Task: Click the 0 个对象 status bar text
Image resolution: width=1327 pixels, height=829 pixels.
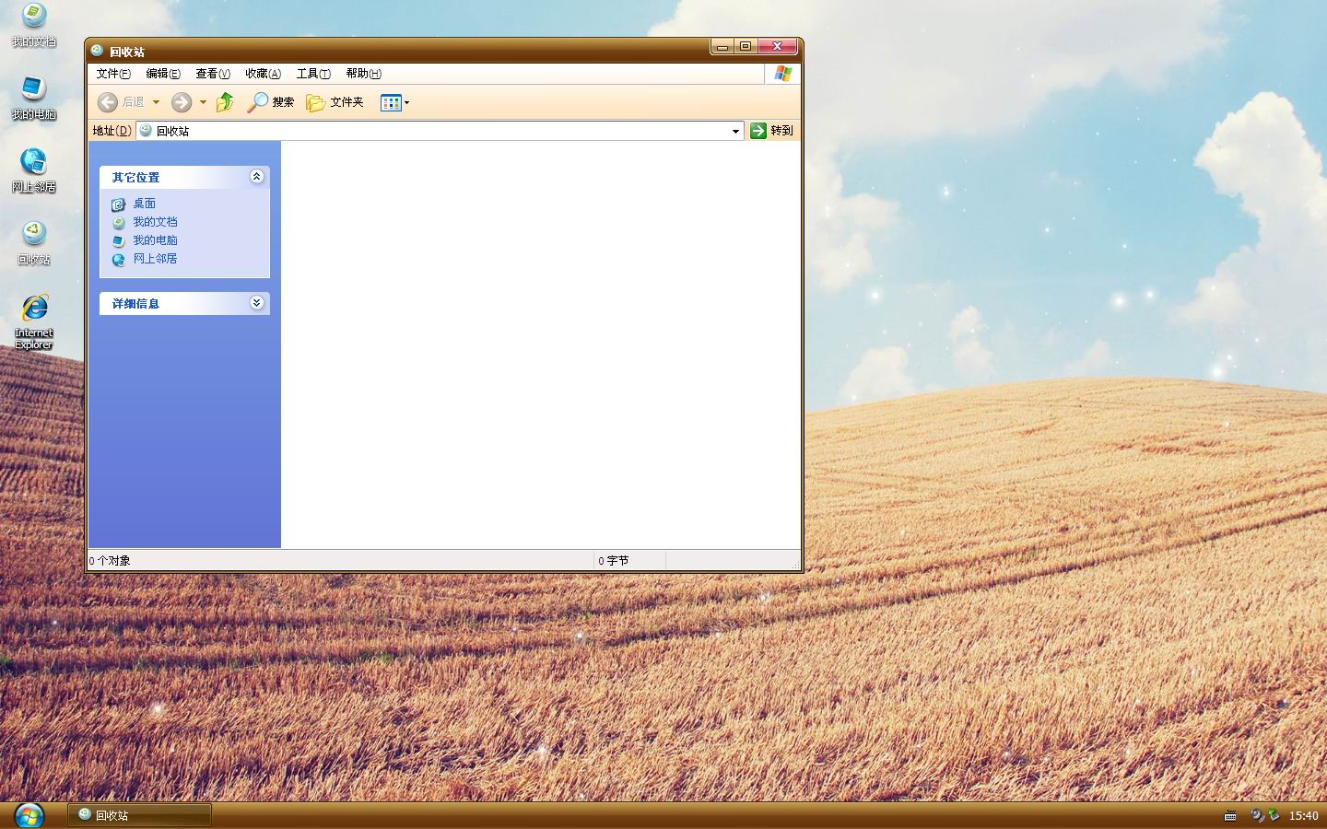Action: click(x=110, y=560)
